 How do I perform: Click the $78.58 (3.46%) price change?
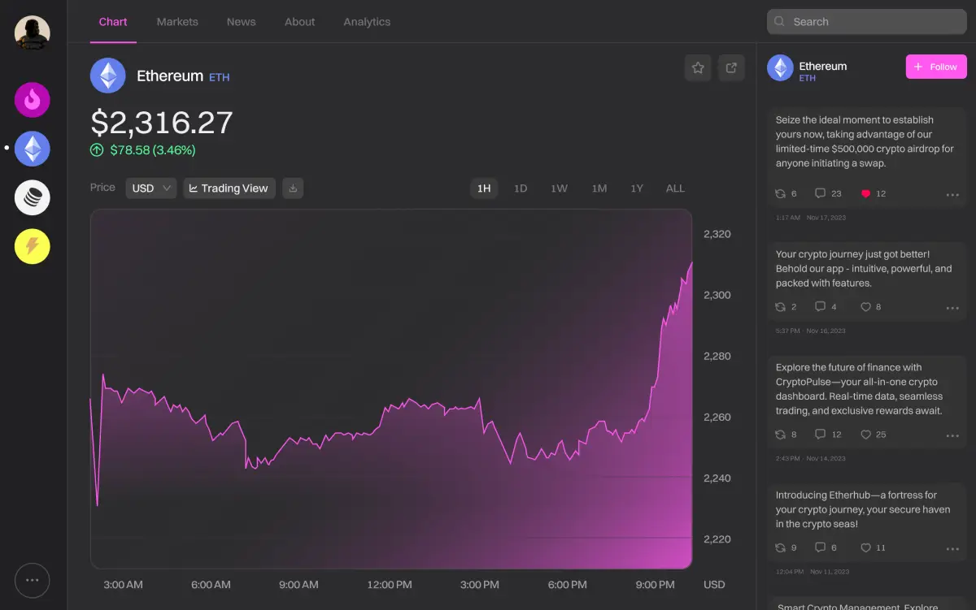(x=142, y=150)
